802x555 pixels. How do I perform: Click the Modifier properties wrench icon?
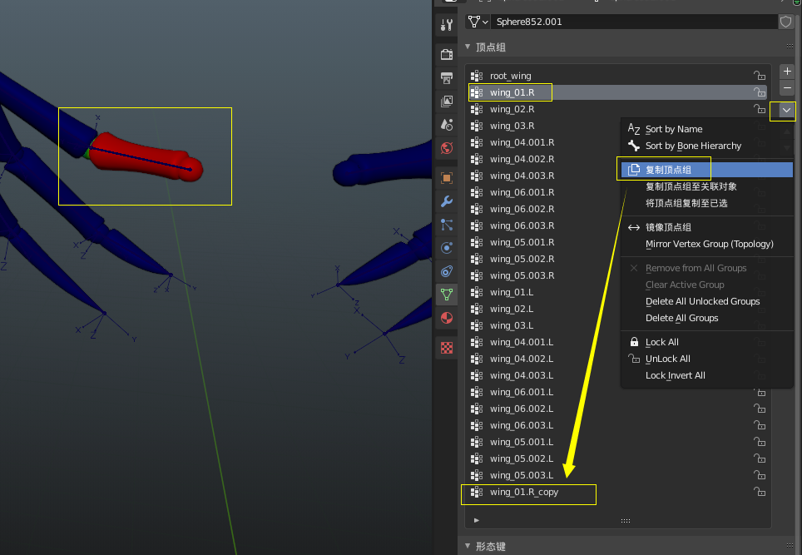pos(447,201)
